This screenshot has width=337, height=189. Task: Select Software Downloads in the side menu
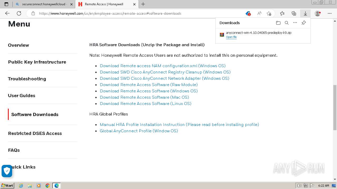pyautogui.click(x=35, y=114)
